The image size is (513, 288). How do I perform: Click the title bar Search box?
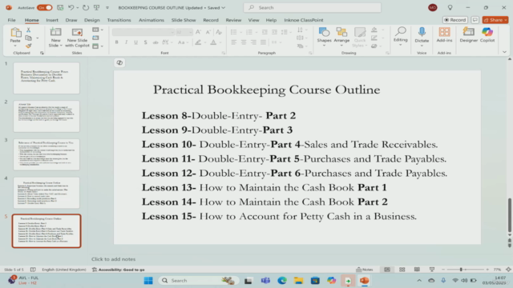click(x=312, y=7)
